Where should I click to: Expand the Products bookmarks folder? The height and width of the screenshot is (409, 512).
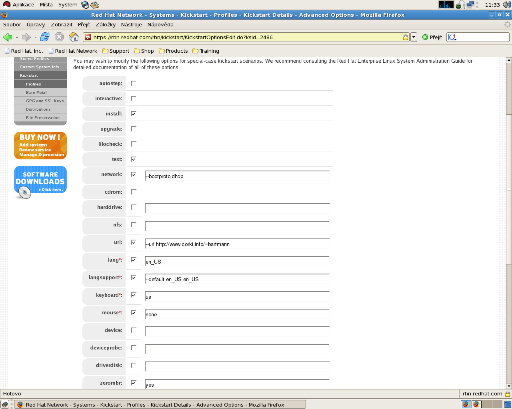(x=173, y=51)
